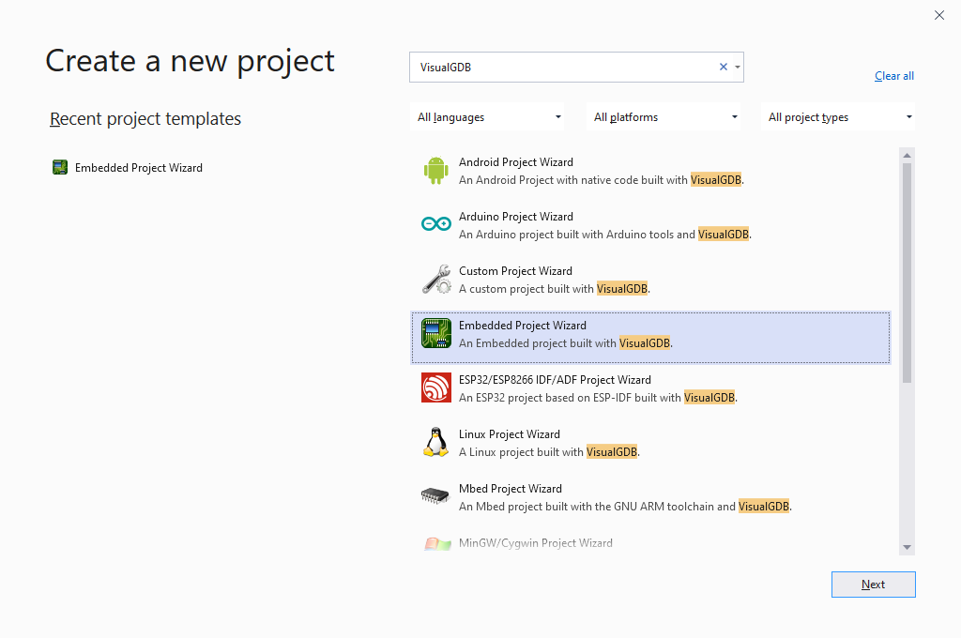The height and width of the screenshot is (638, 961).
Task: Clear the VisualGDB search text with X
Action: pos(723,67)
